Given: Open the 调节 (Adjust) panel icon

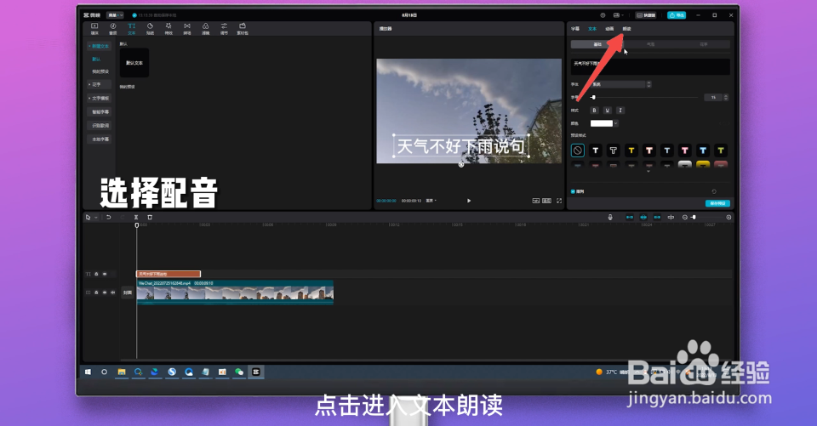Looking at the screenshot, I should (224, 28).
